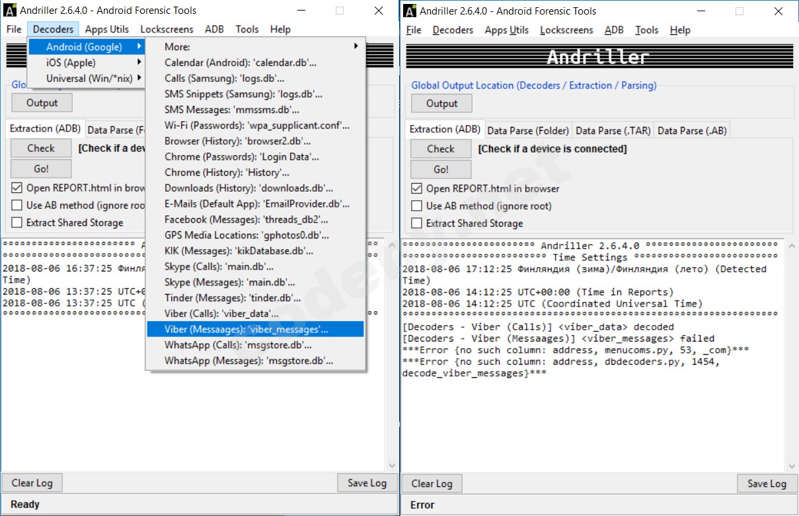Viewport: 799px width, 516px height.
Task: Open File menu in left window
Action: pyautogui.click(x=14, y=29)
